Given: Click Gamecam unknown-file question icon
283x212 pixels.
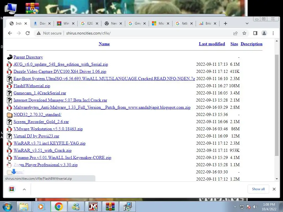Looking at the screenshot, I should click(9, 93).
